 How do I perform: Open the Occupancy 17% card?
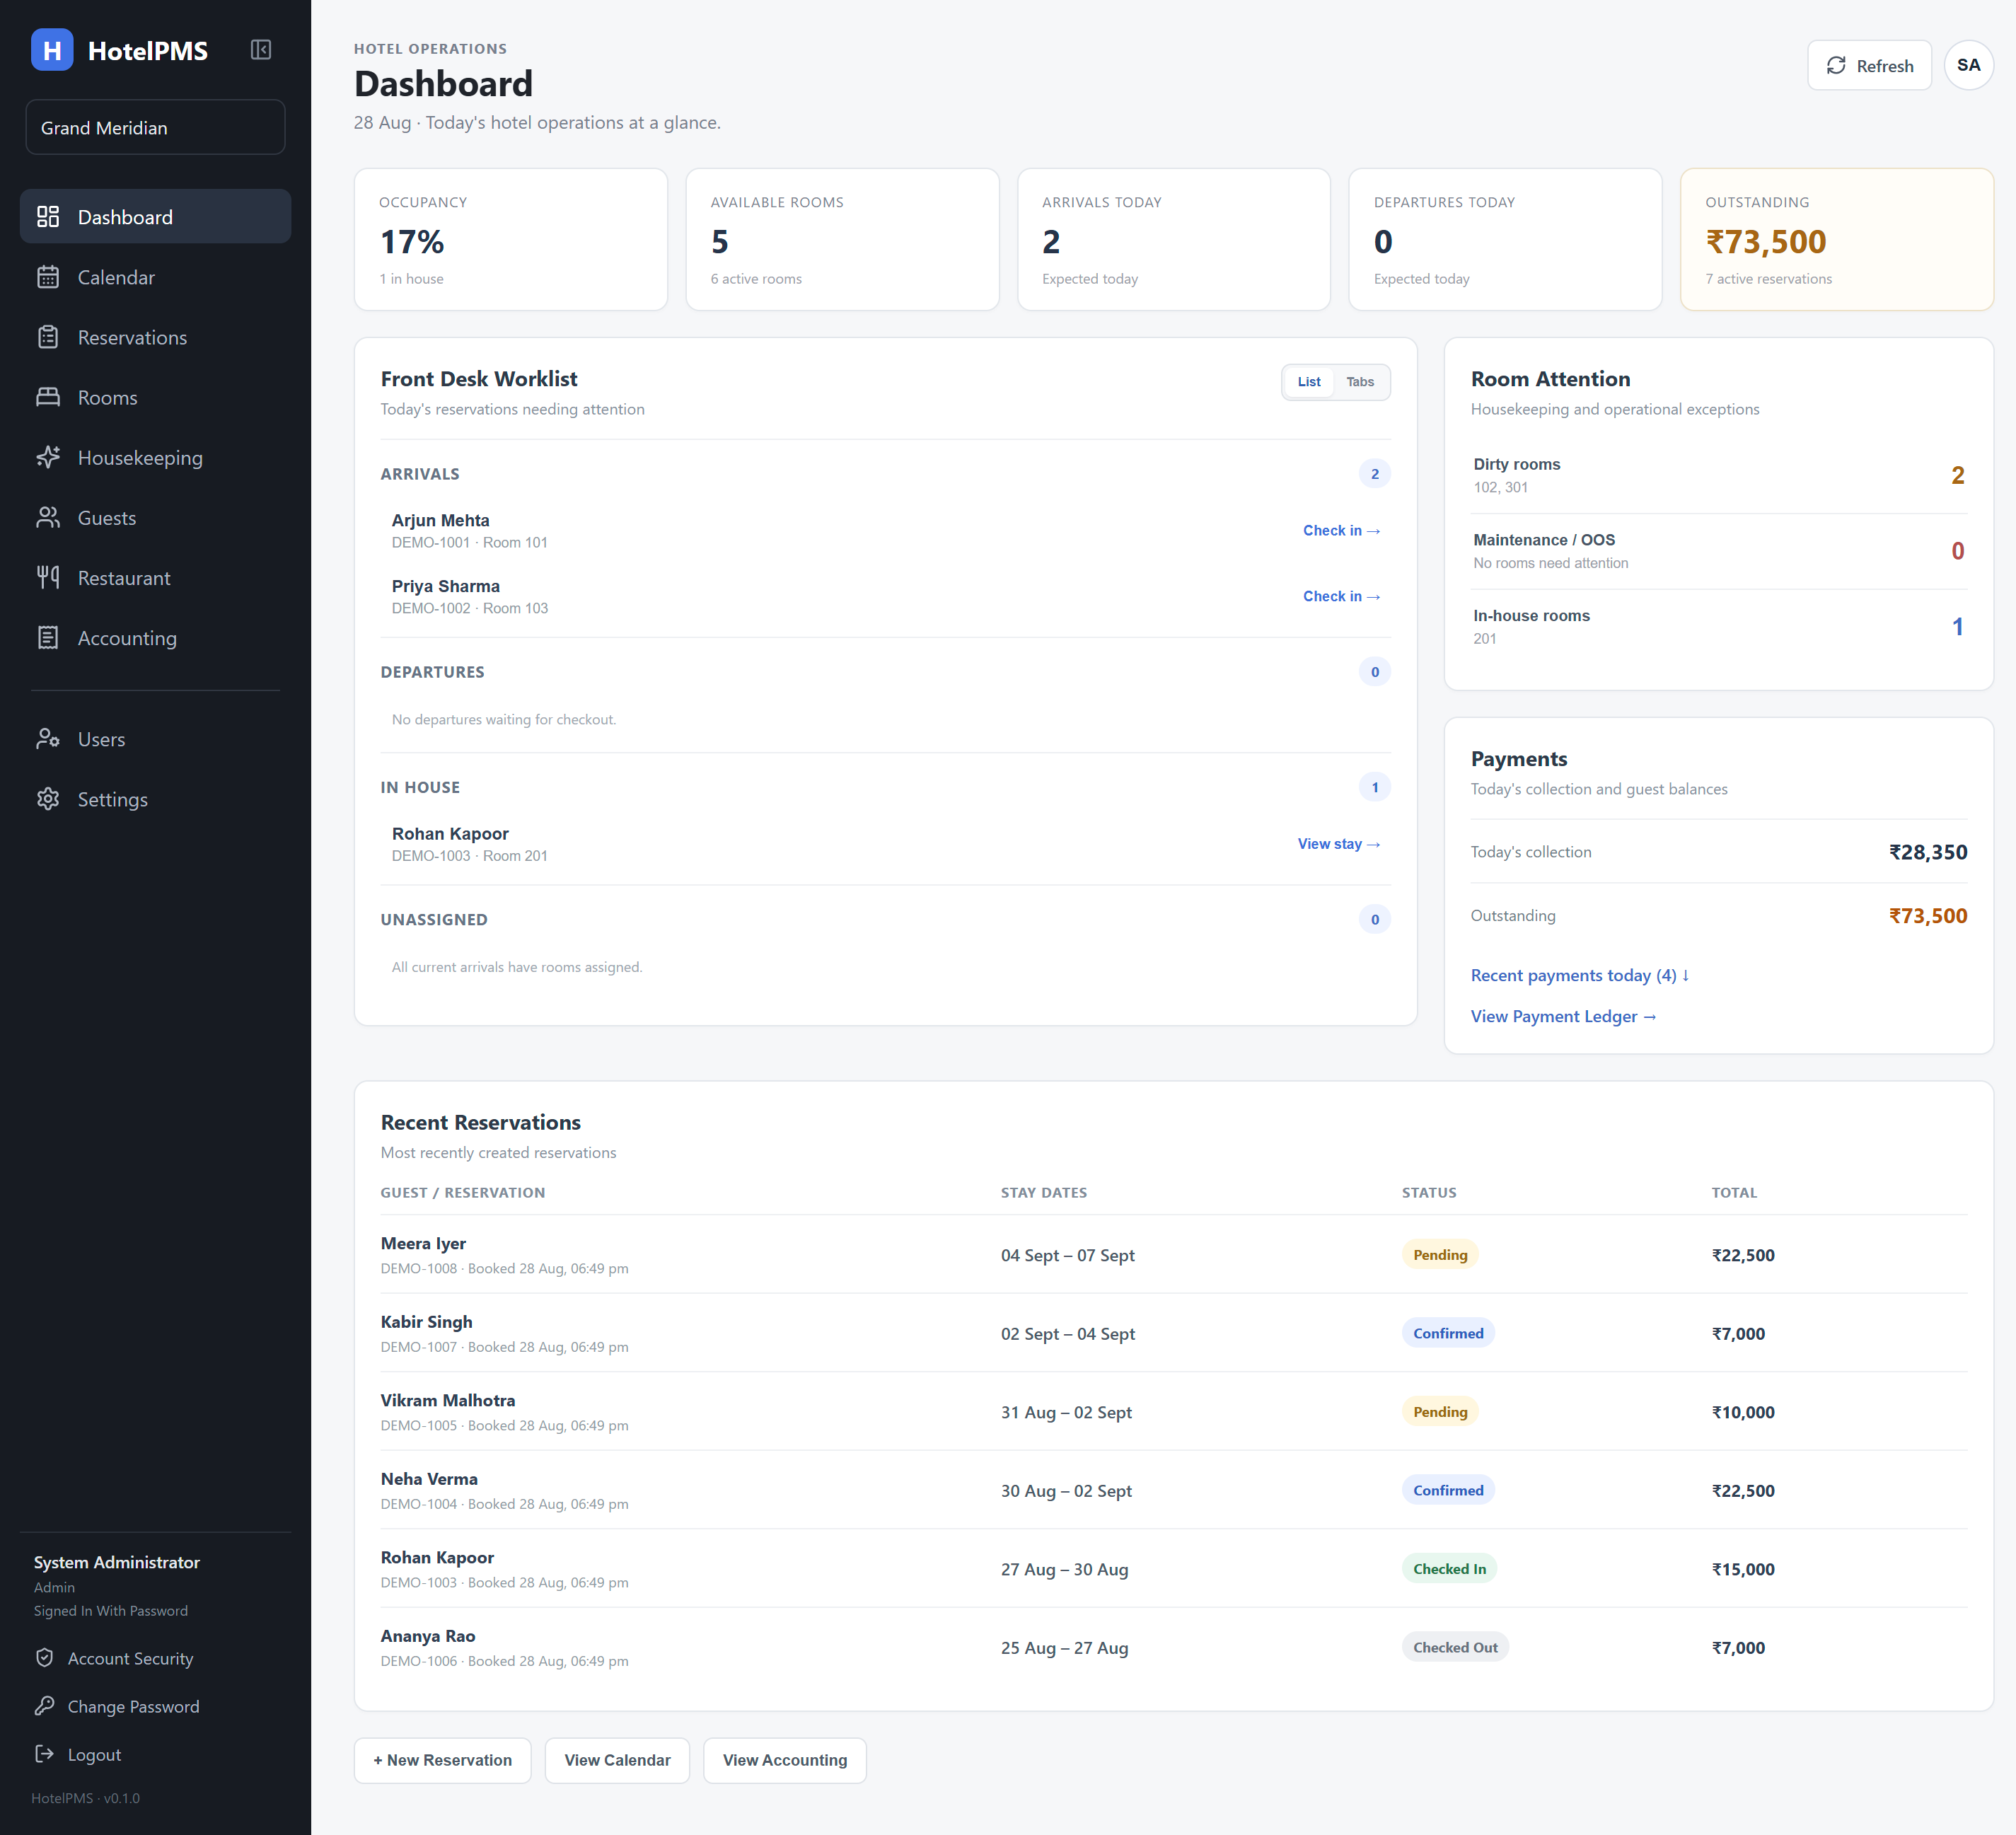tap(510, 239)
